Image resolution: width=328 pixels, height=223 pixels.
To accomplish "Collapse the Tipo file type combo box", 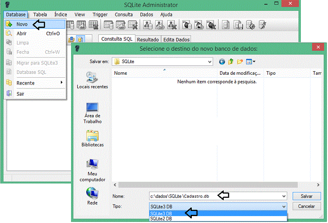I will [284, 207].
